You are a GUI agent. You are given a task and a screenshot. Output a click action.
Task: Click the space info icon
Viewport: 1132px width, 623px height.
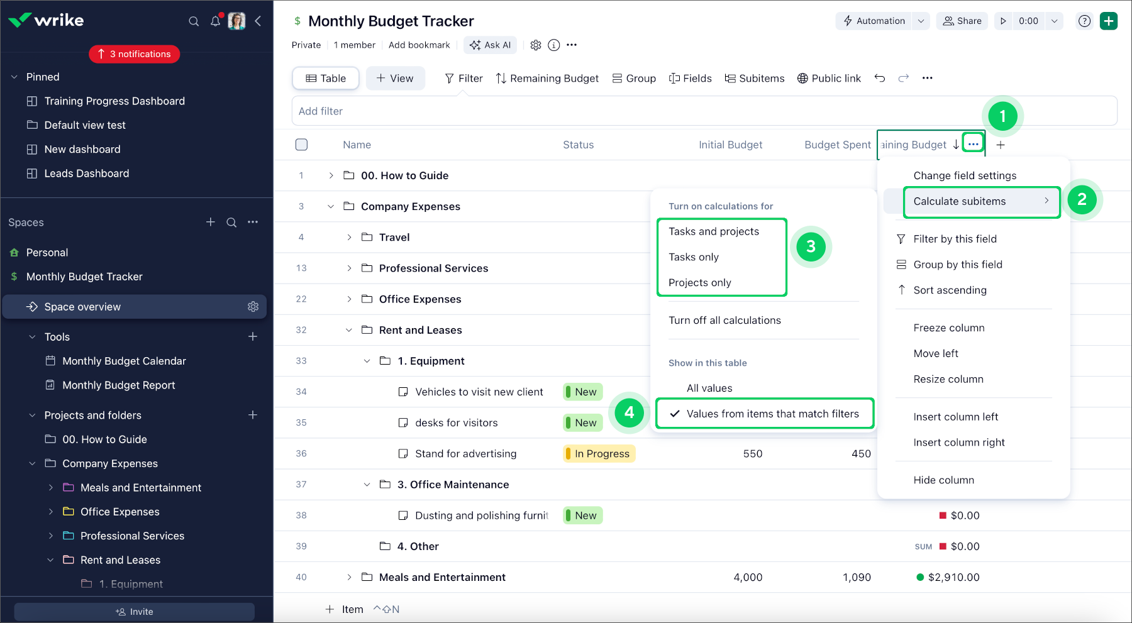click(553, 45)
